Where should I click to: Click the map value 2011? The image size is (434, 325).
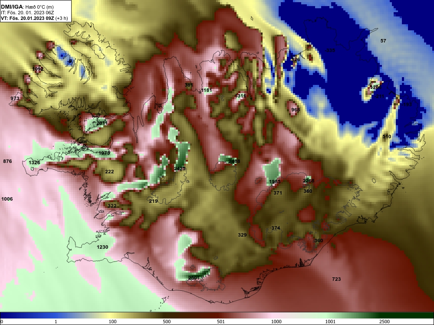point(102,123)
